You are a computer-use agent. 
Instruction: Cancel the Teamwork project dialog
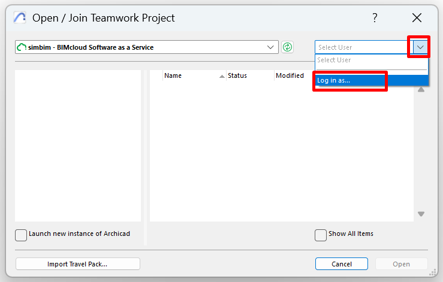click(342, 264)
